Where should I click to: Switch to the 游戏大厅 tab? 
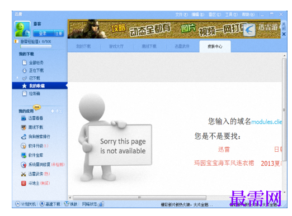coord(116,46)
